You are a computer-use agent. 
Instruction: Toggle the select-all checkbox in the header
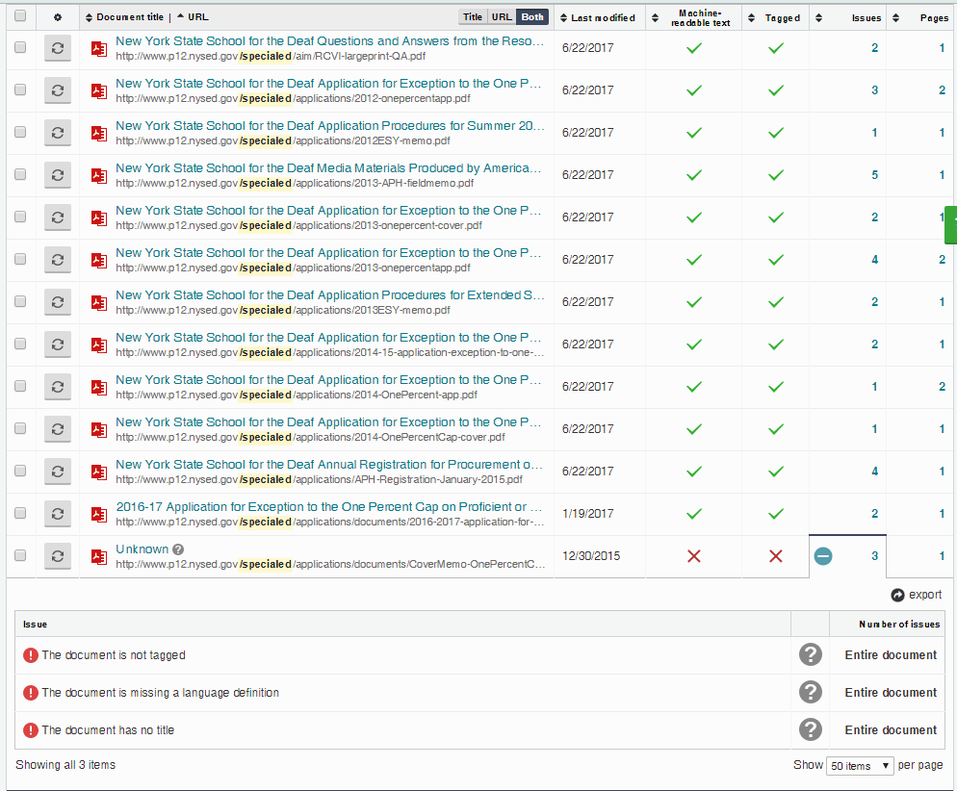(20, 16)
